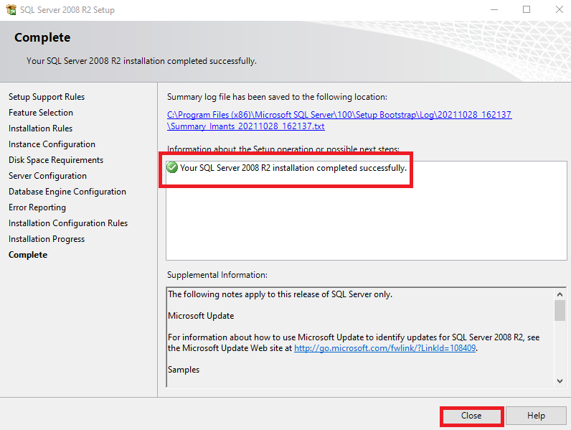571x430 pixels.
Task: Maximize the SQL Server Setup window
Action: (527, 9)
